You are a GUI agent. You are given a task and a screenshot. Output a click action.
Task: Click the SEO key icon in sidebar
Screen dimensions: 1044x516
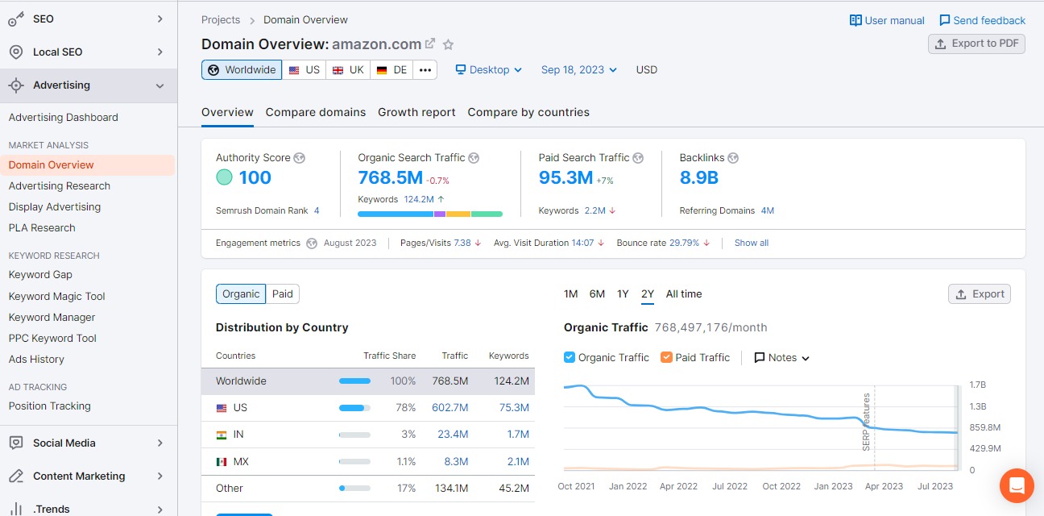16,19
